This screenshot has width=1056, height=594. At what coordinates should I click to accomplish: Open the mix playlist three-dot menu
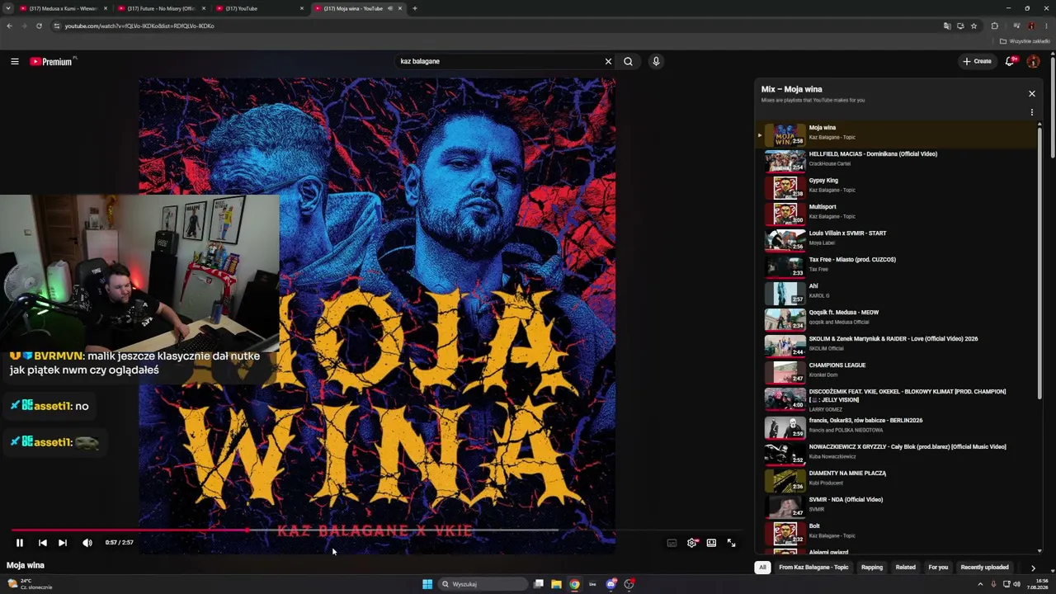click(1031, 112)
